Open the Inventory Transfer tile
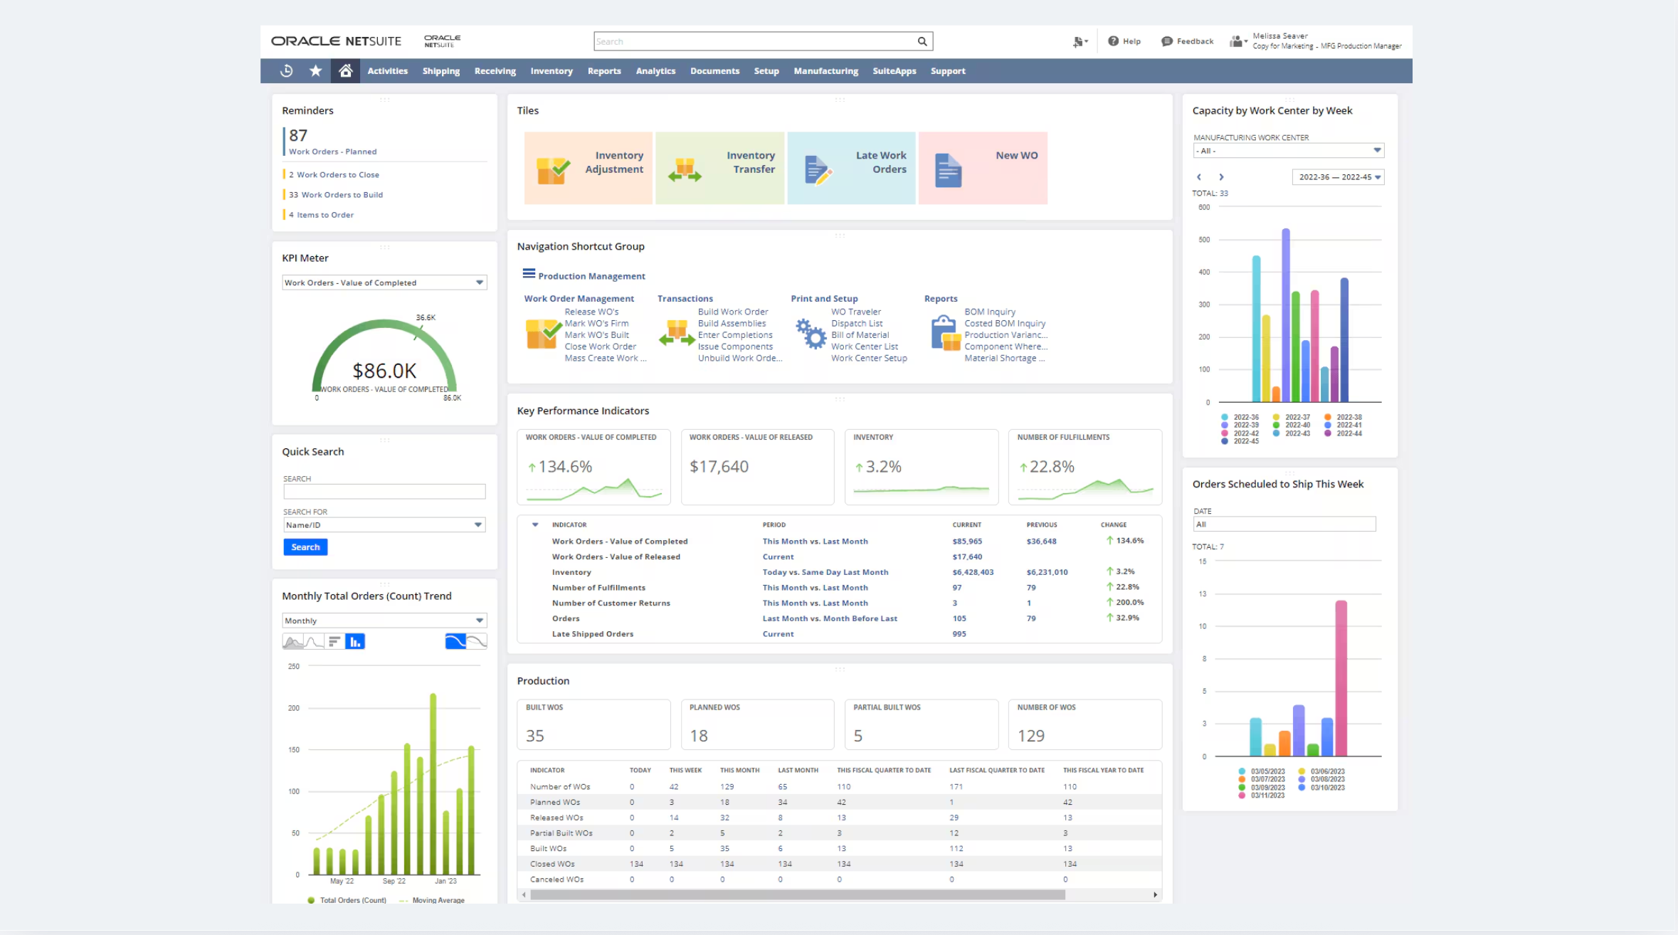Screen dimensions: 1678x935 720,168
